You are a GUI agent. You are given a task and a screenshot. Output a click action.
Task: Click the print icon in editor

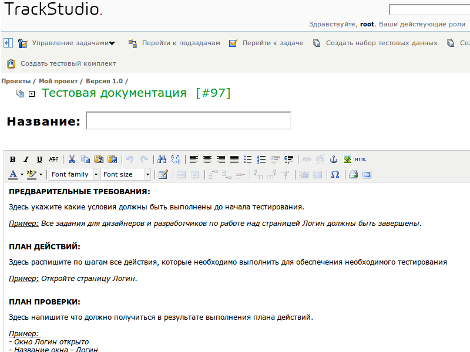point(353,175)
